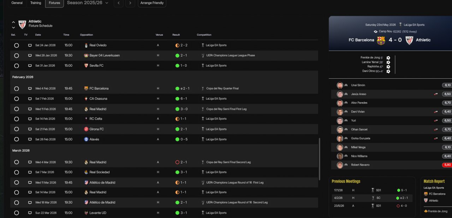The image size is (452, 218).
Task: Click the Arrange Friendly button
Action: pyautogui.click(x=152, y=3)
